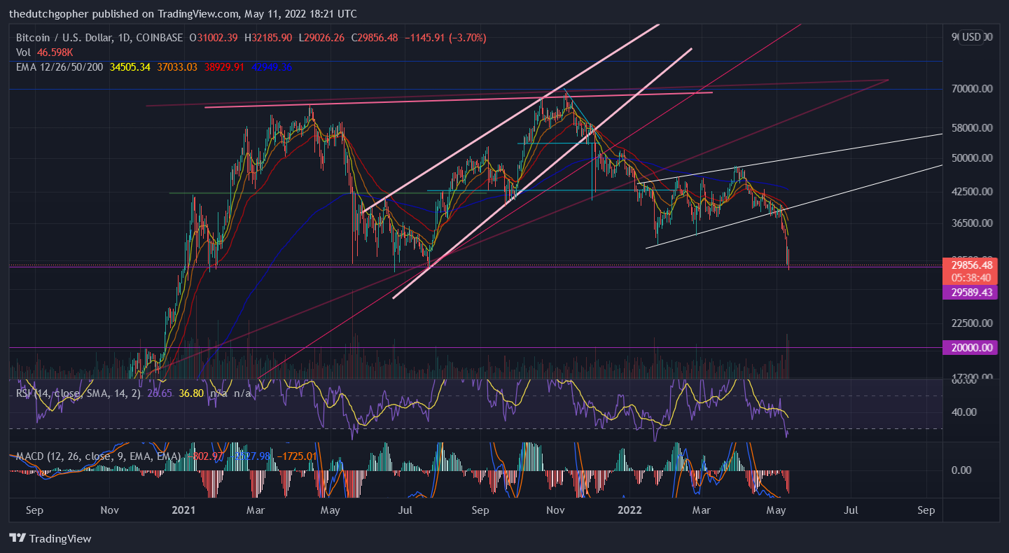Click the orange EMA value 37033.03
Image resolution: width=1009 pixels, height=553 pixels.
click(176, 67)
